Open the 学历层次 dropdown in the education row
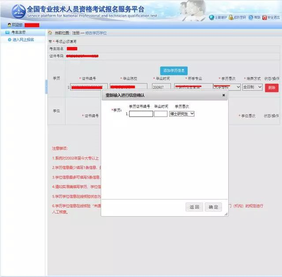The height and width of the screenshot is (277, 282). tap(227, 87)
